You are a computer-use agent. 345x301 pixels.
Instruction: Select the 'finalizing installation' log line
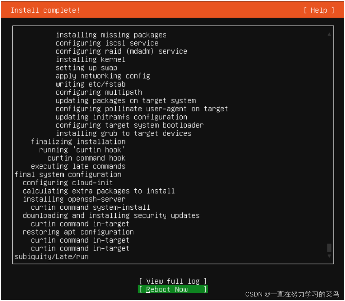point(78,142)
